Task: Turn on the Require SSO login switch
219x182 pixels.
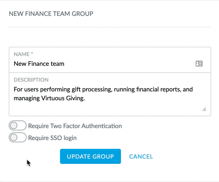Action: 18,137
